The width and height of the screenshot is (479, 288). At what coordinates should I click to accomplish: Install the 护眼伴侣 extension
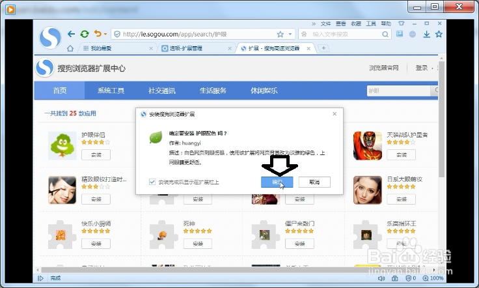[96, 155]
